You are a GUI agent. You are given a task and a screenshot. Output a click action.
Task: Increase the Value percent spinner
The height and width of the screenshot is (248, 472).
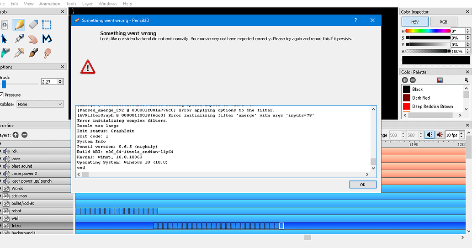tap(467, 43)
